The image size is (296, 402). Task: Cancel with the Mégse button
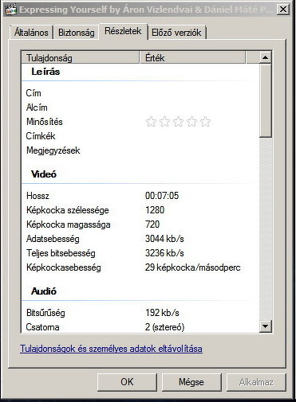coord(191,382)
